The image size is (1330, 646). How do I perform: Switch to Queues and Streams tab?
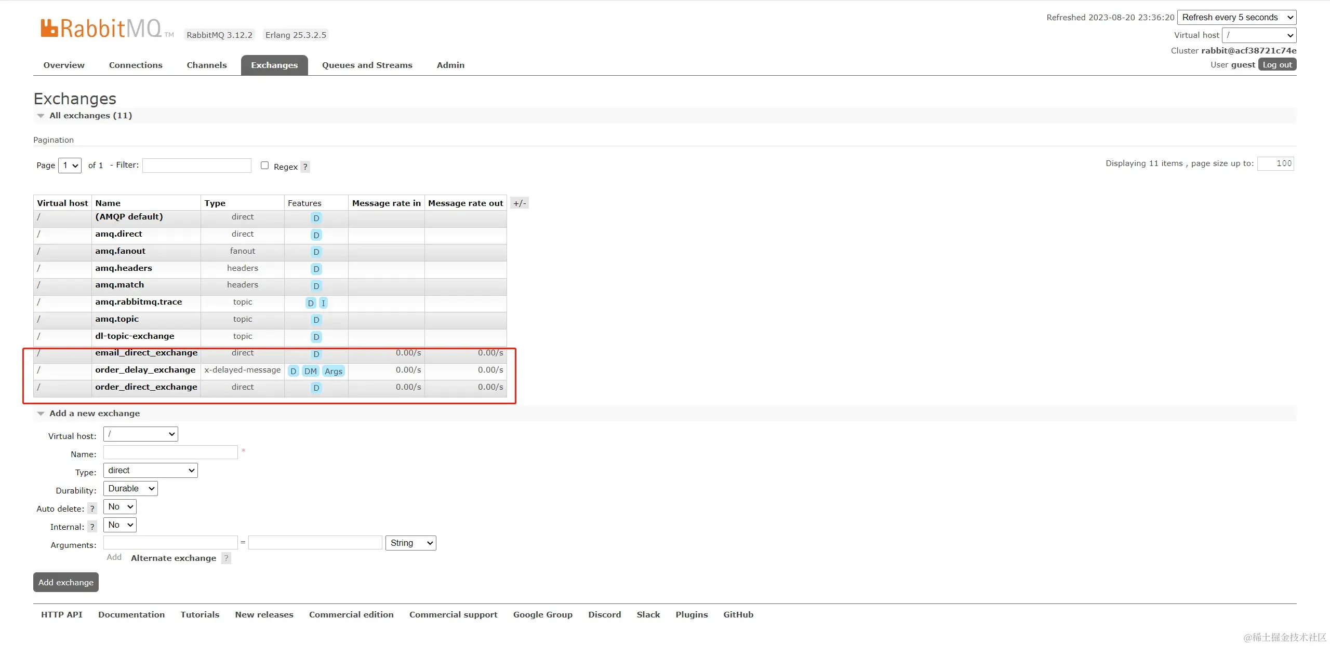click(x=367, y=65)
